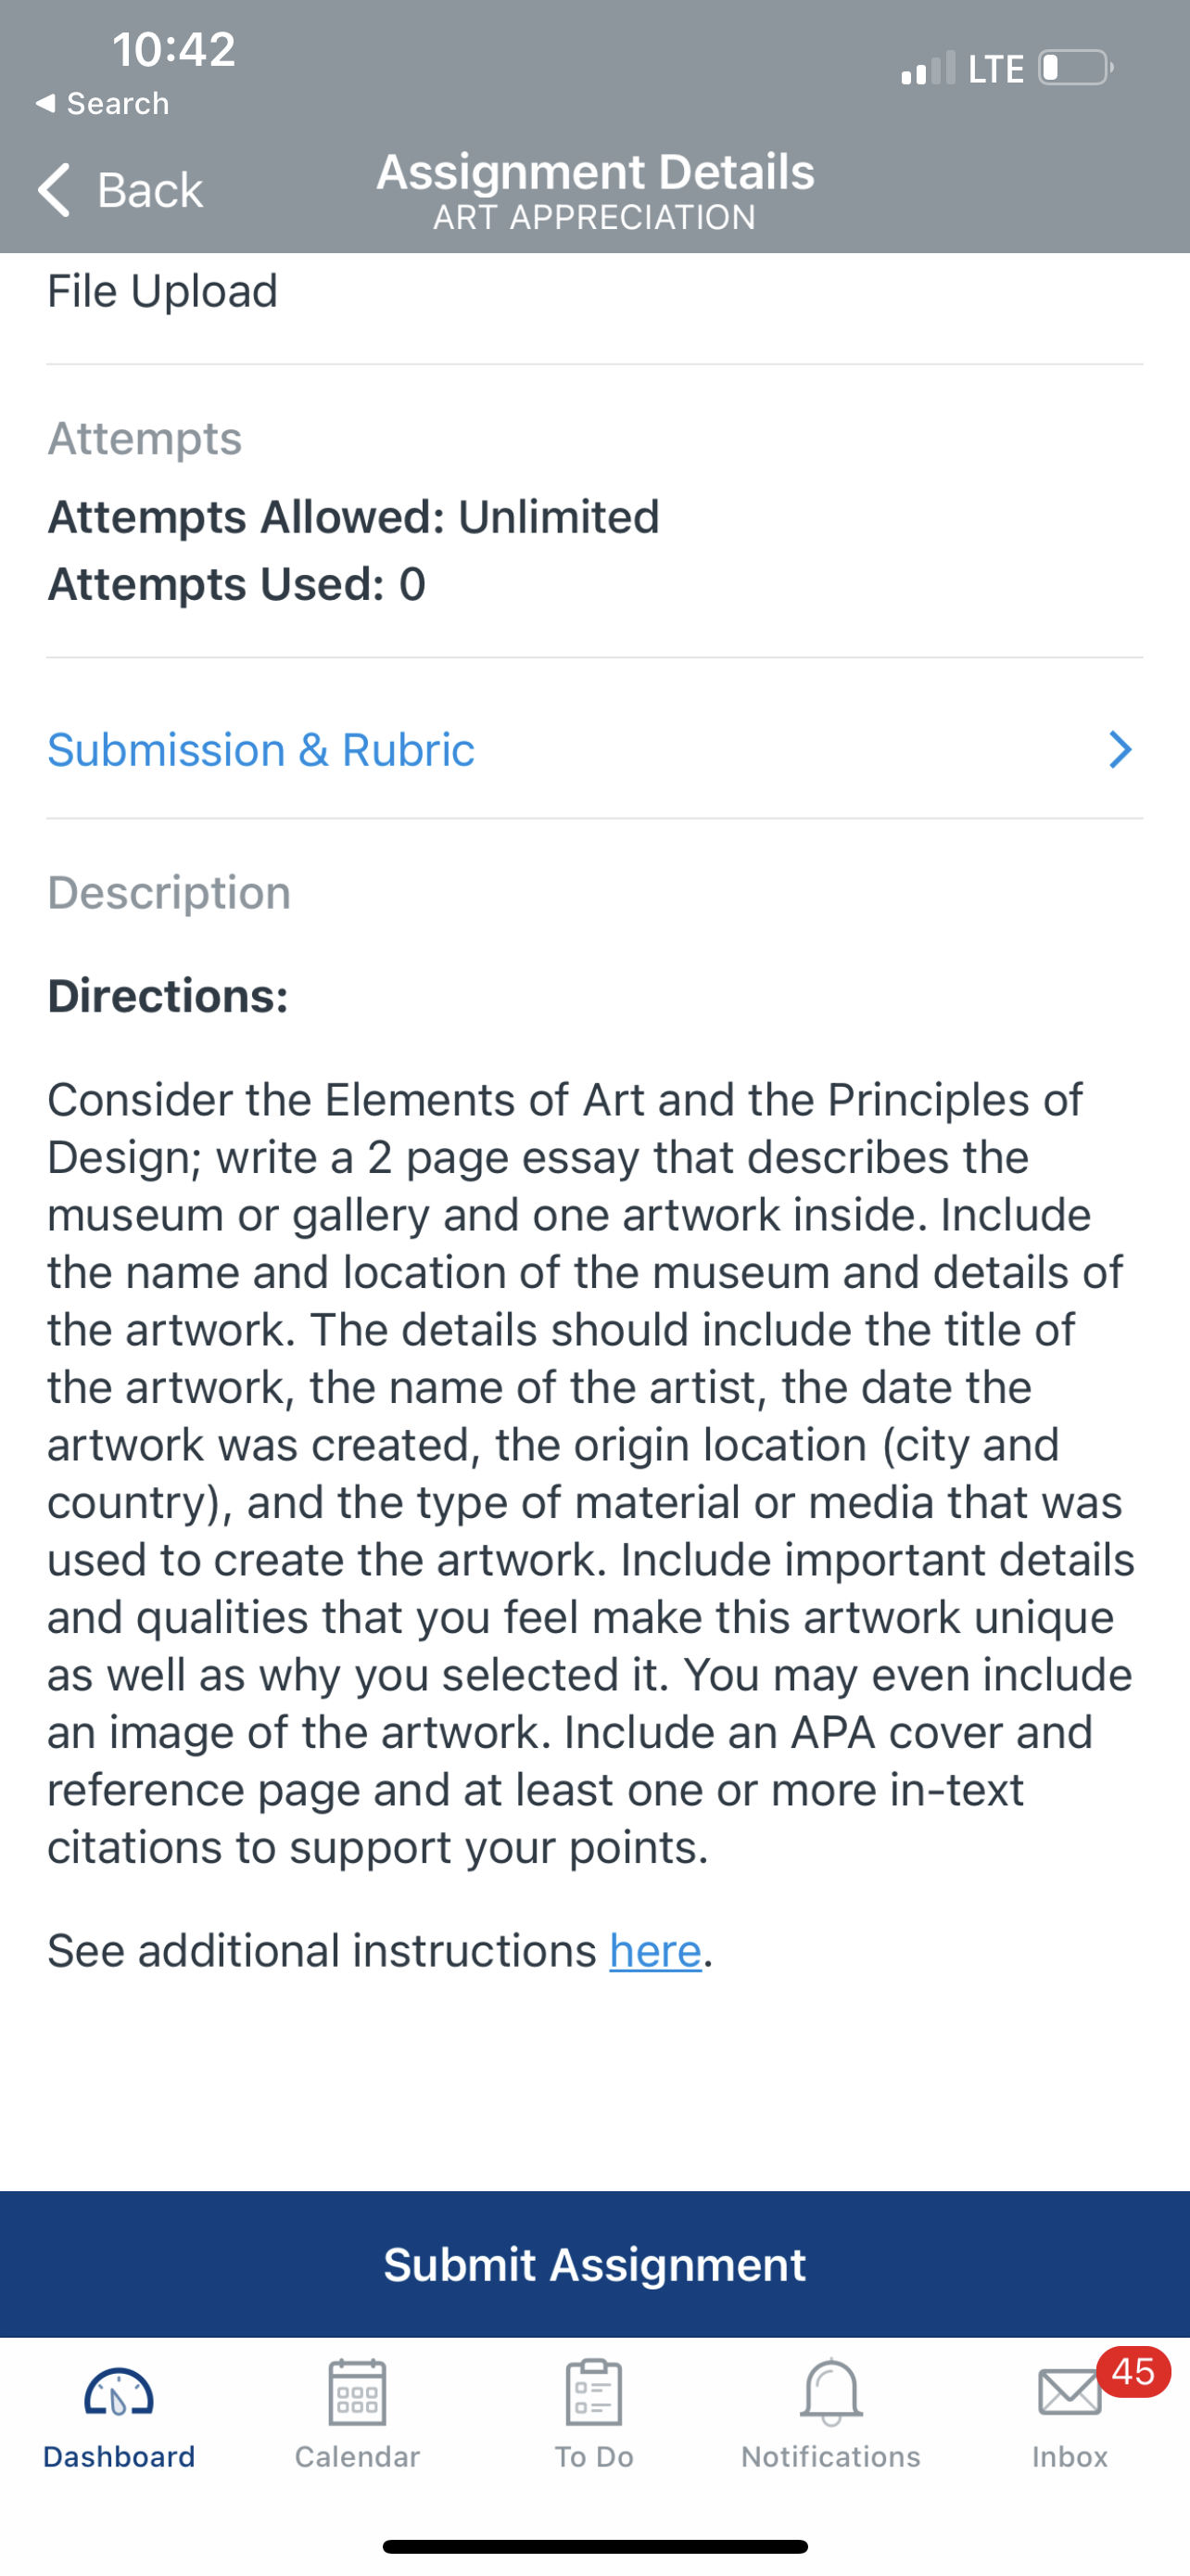The height and width of the screenshot is (2576, 1190).
Task: Follow the "here" additional instructions link
Action: point(655,1951)
